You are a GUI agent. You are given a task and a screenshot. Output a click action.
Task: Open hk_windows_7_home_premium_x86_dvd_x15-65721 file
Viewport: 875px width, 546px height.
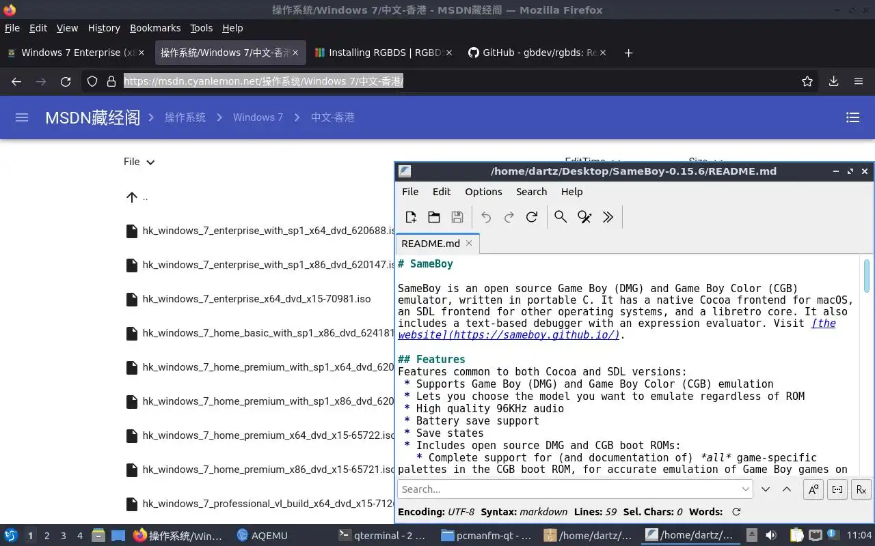[x=260, y=470]
